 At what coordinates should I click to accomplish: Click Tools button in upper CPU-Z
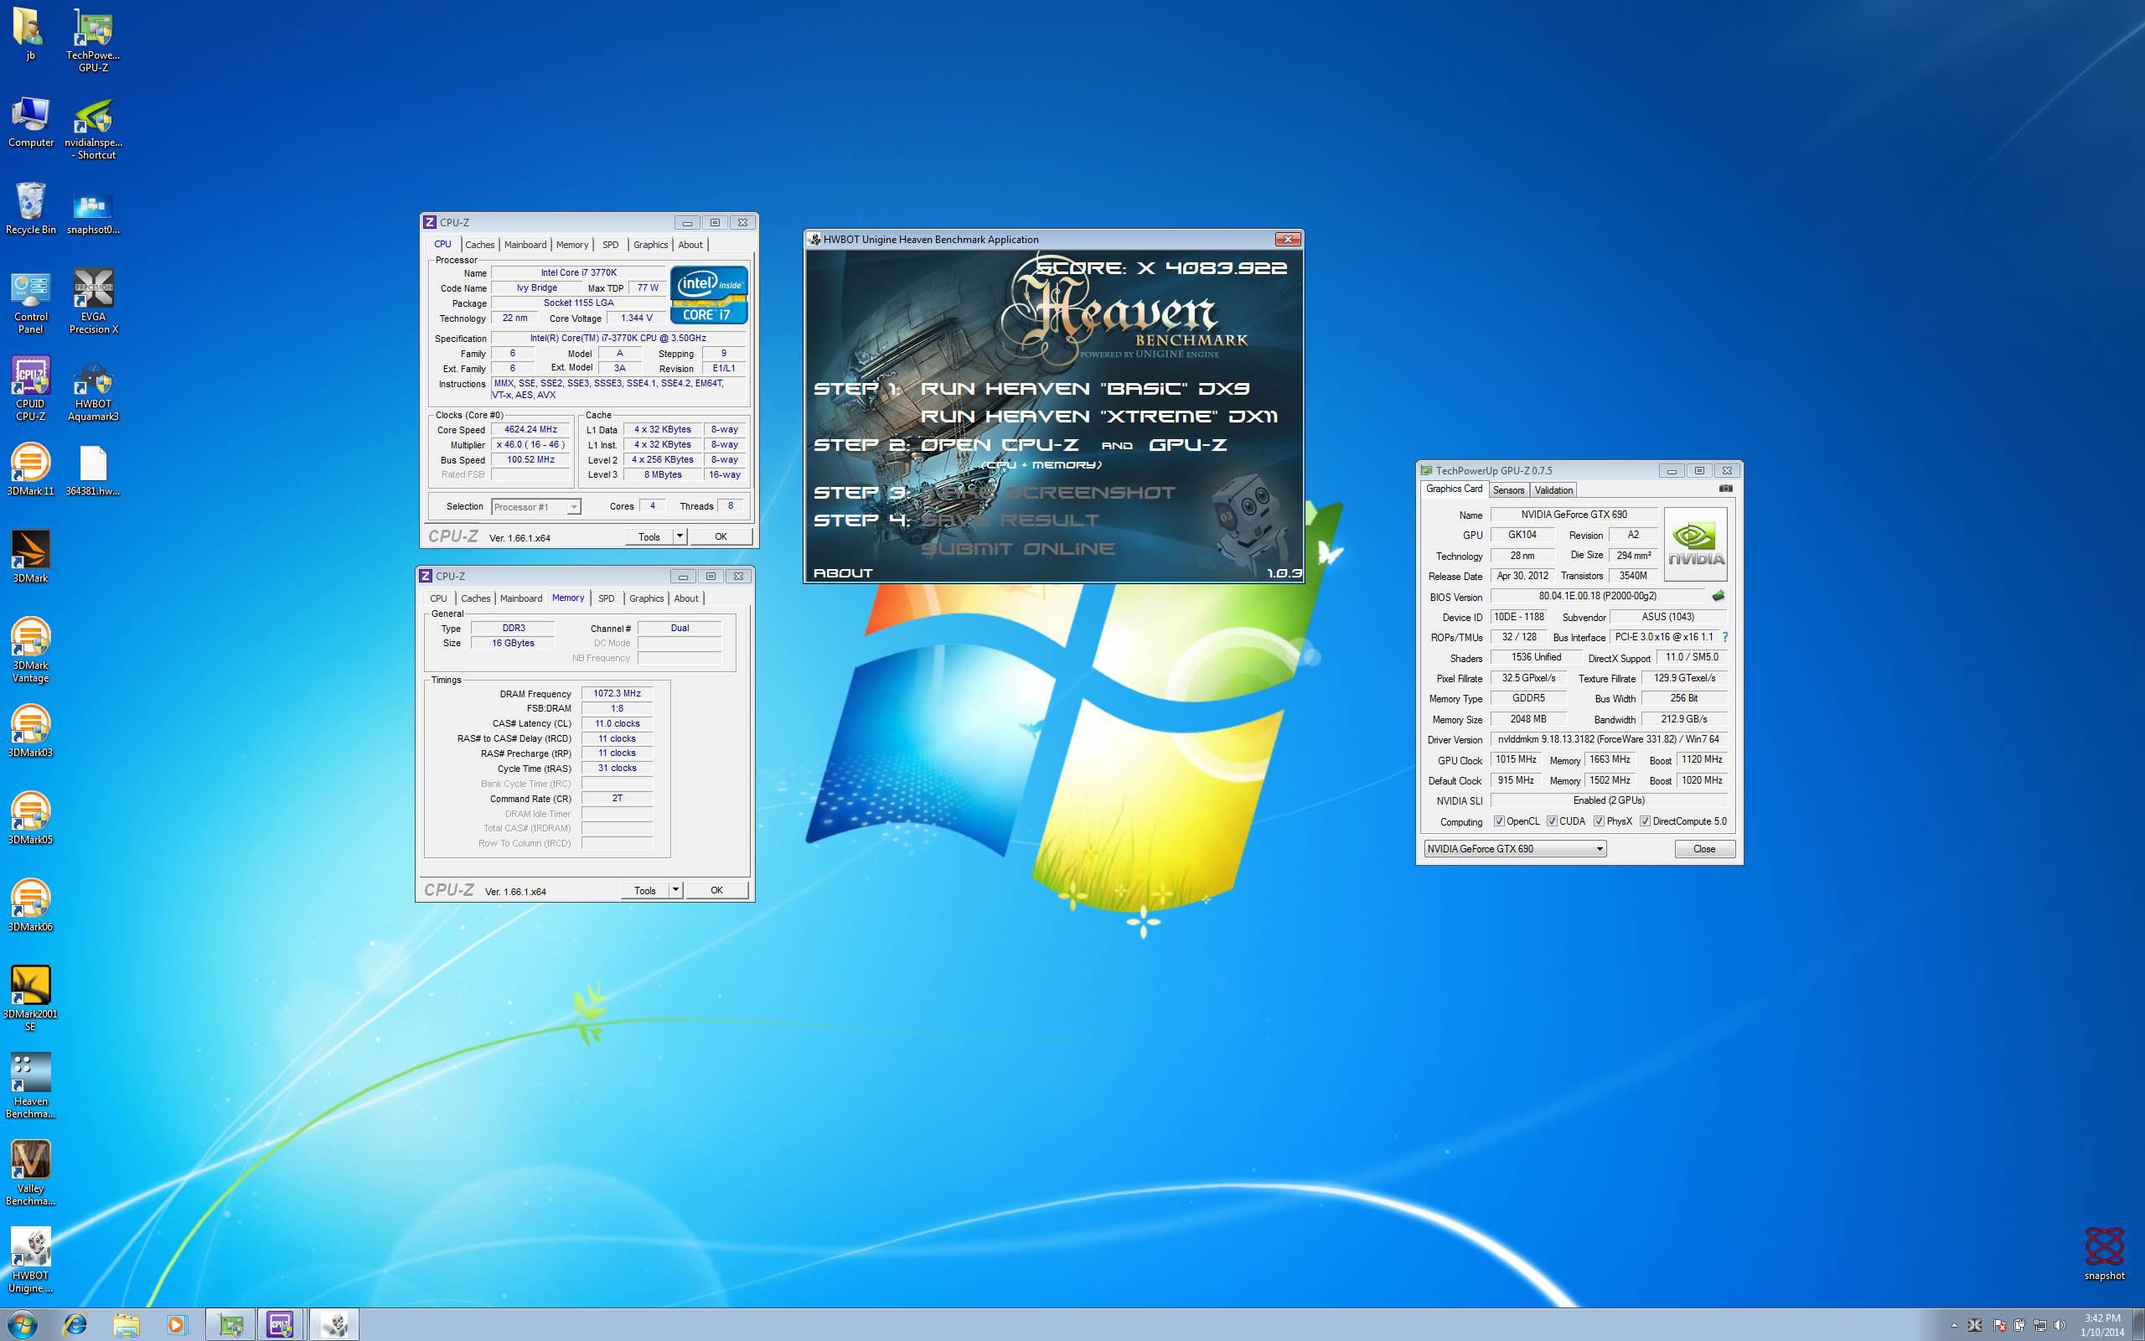[649, 536]
